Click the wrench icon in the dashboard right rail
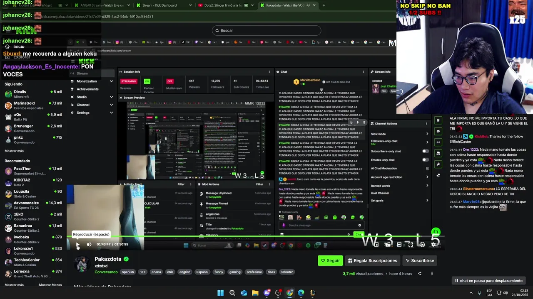 coord(438,164)
